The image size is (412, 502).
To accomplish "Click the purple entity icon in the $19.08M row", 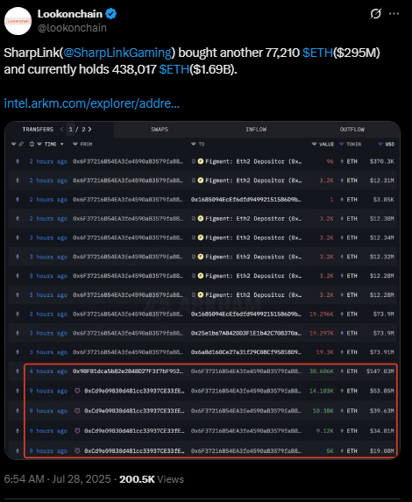I will pyautogui.click(x=77, y=451).
